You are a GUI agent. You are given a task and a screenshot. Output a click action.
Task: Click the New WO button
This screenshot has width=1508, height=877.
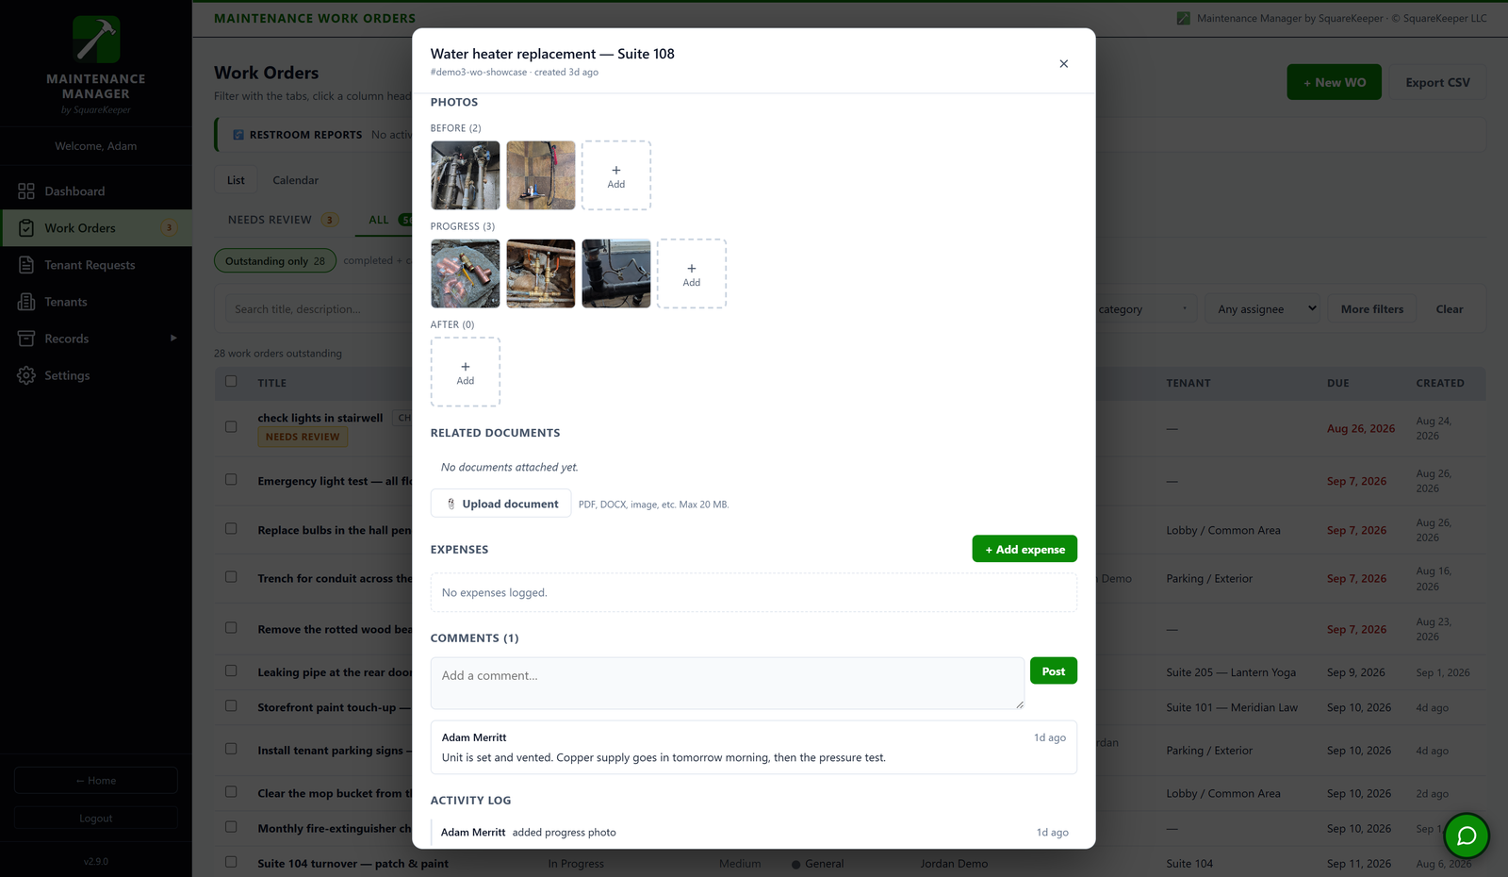(1335, 82)
